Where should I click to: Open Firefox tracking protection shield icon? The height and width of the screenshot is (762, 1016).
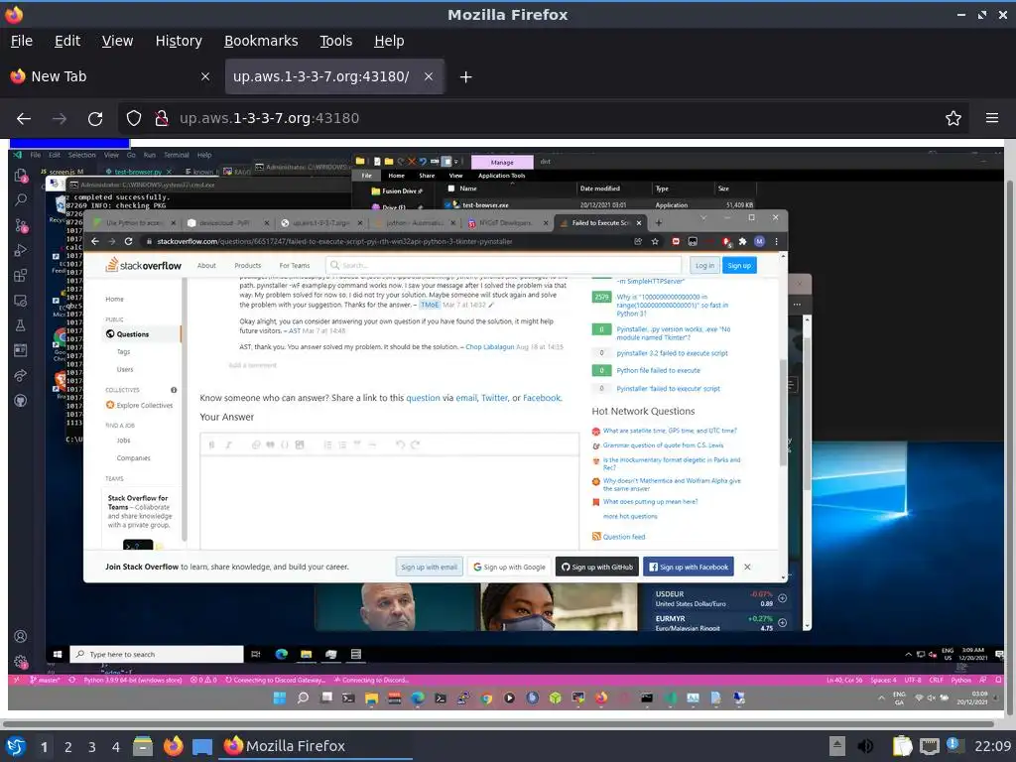[x=134, y=118]
